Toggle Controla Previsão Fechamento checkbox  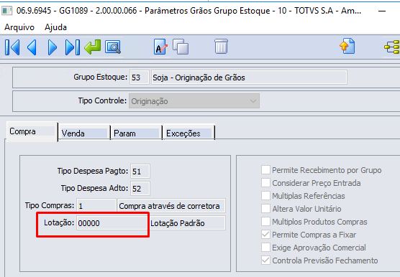[x=265, y=260]
